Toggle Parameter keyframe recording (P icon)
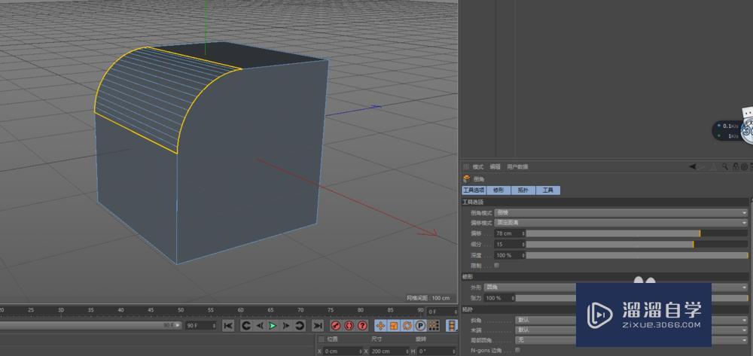The height and width of the screenshot is (356, 753). coord(420,326)
